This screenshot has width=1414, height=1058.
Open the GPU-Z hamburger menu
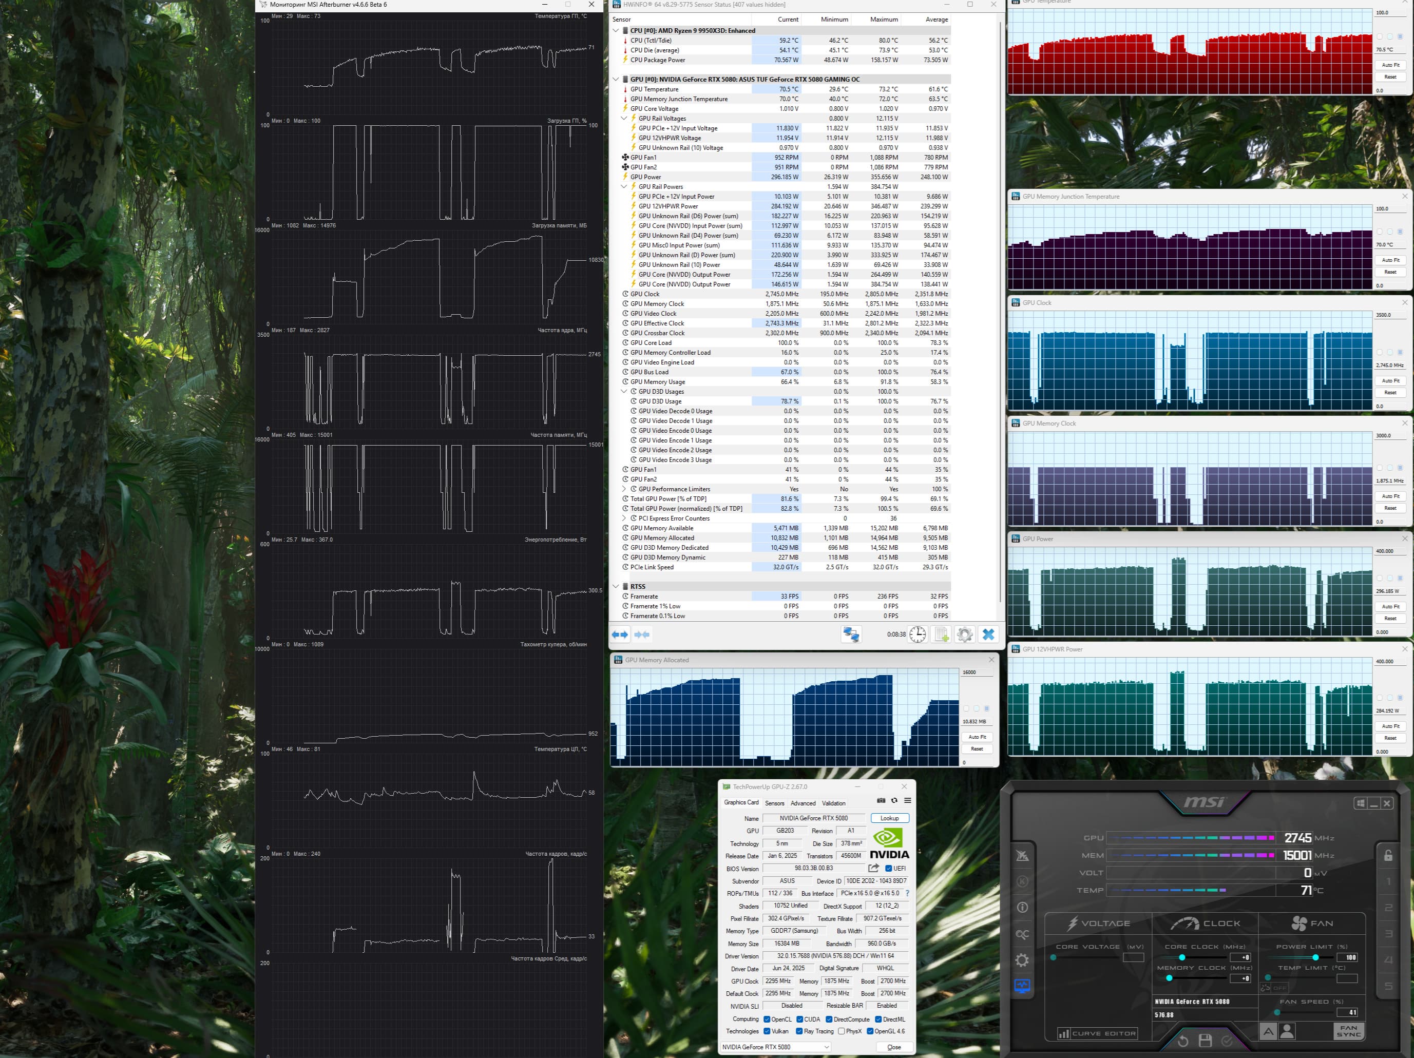(x=907, y=800)
